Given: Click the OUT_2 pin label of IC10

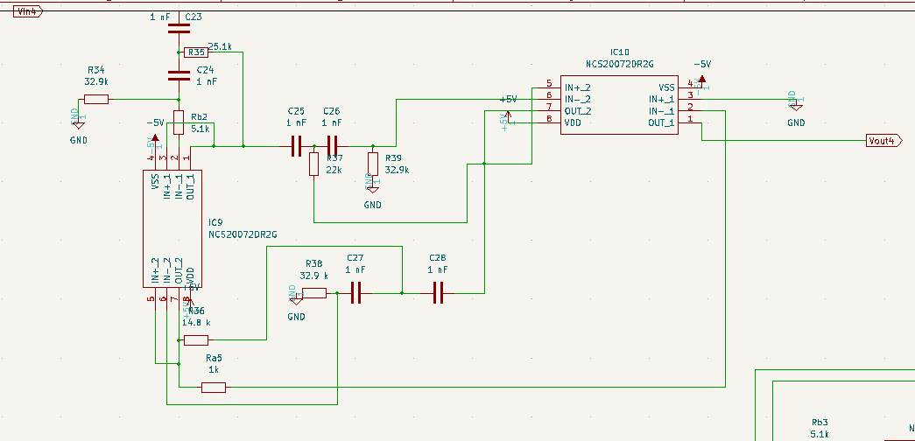Looking at the screenshot, I should coord(578,111).
